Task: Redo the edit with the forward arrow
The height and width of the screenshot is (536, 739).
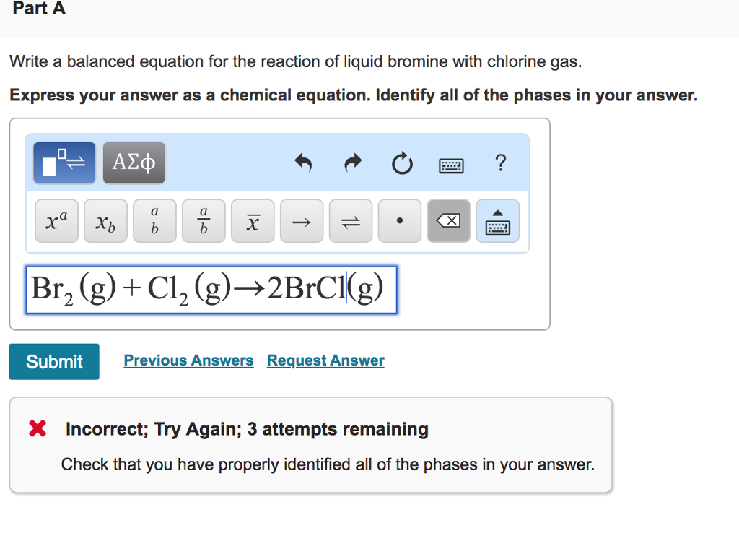Action: click(352, 164)
